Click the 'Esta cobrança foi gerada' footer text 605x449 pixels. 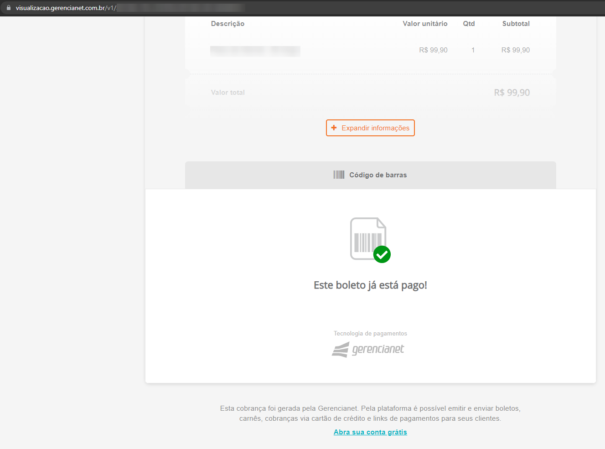coord(370,413)
